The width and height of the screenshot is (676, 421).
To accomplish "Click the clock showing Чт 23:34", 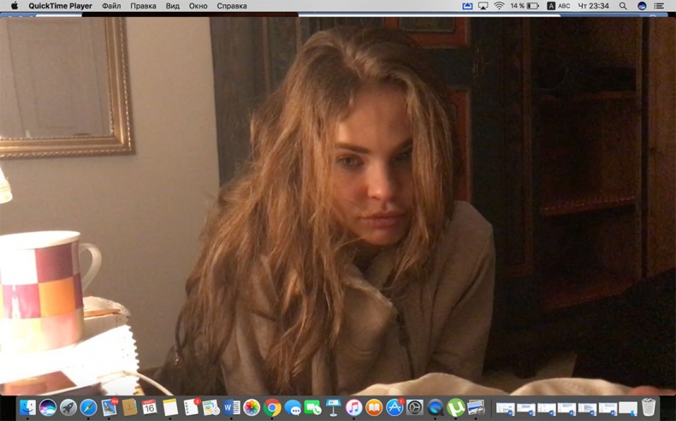I will pos(594,6).
